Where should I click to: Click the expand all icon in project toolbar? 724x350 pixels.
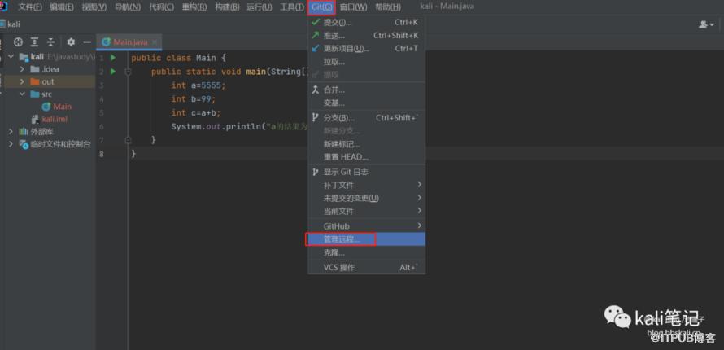click(34, 42)
